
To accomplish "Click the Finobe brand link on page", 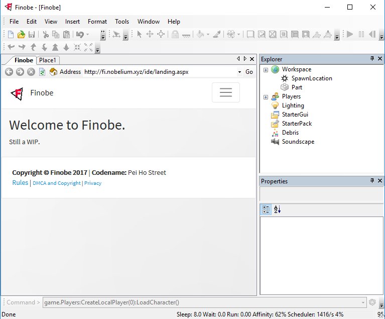I will [x=42, y=92].
